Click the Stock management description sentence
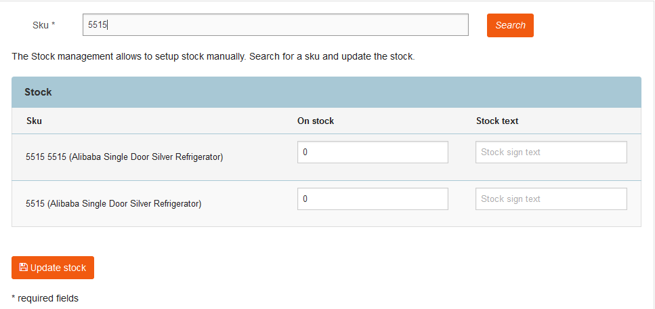Screen dimensions: 655x309 (213, 56)
